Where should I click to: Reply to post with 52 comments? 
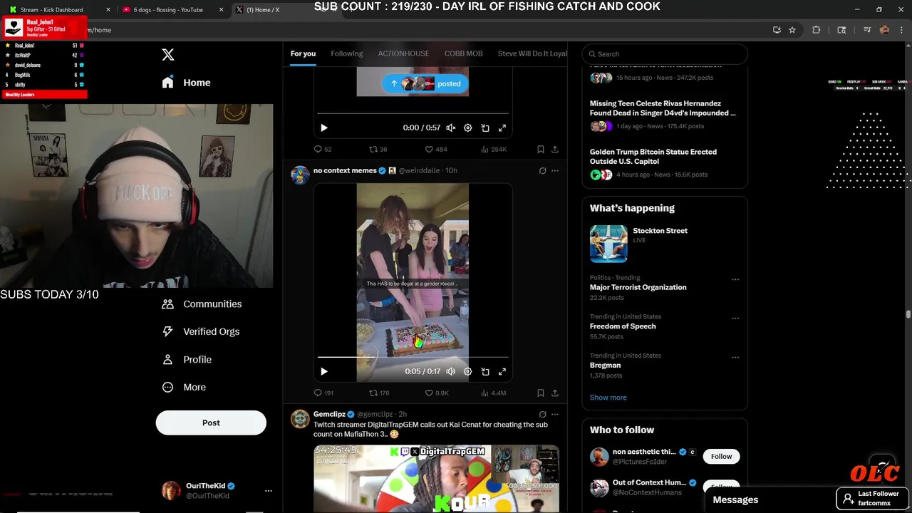tap(323, 150)
